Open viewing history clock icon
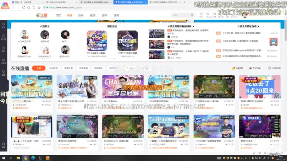The image size is (287, 161). point(201,14)
